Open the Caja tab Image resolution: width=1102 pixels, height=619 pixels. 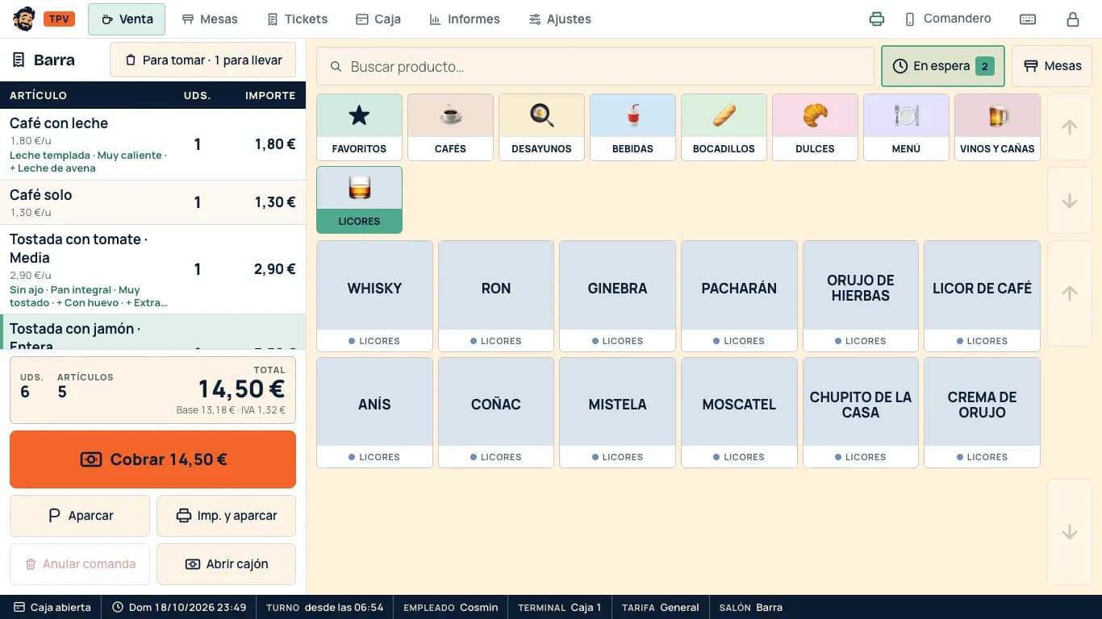coord(378,19)
